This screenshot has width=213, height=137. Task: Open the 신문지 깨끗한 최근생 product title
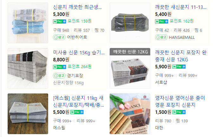(77, 7)
